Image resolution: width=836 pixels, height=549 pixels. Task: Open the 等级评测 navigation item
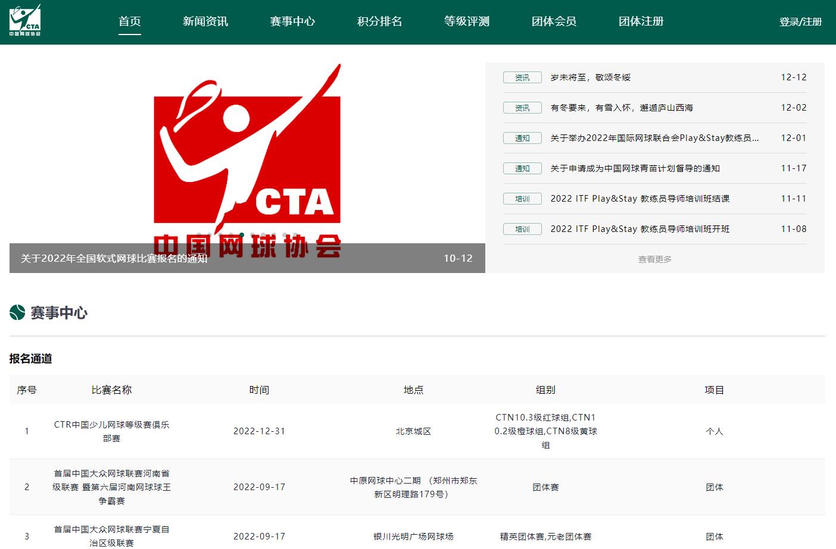coord(466,21)
